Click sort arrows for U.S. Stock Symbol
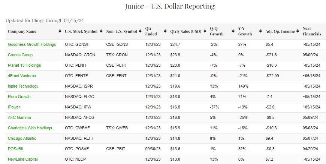326x164 pixels. click(x=101, y=31)
